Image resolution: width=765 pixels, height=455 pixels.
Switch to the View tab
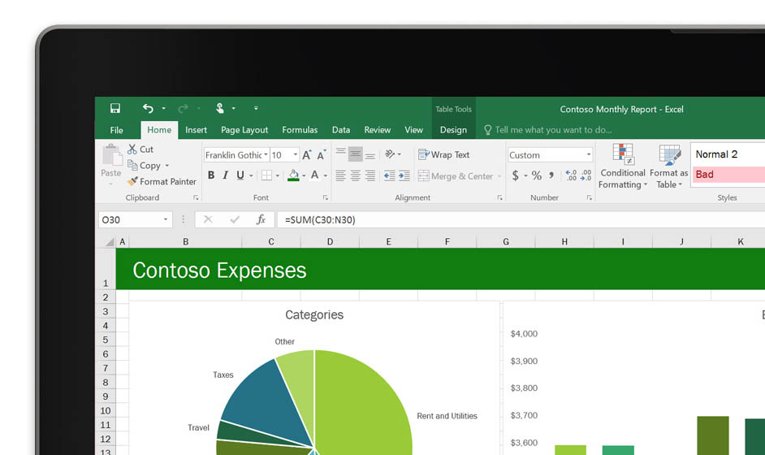tap(413, 130)
